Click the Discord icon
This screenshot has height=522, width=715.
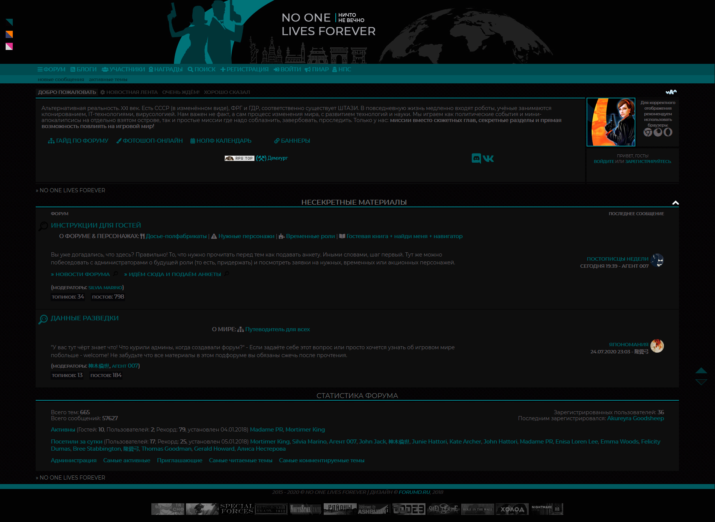[x=476, y=158]
